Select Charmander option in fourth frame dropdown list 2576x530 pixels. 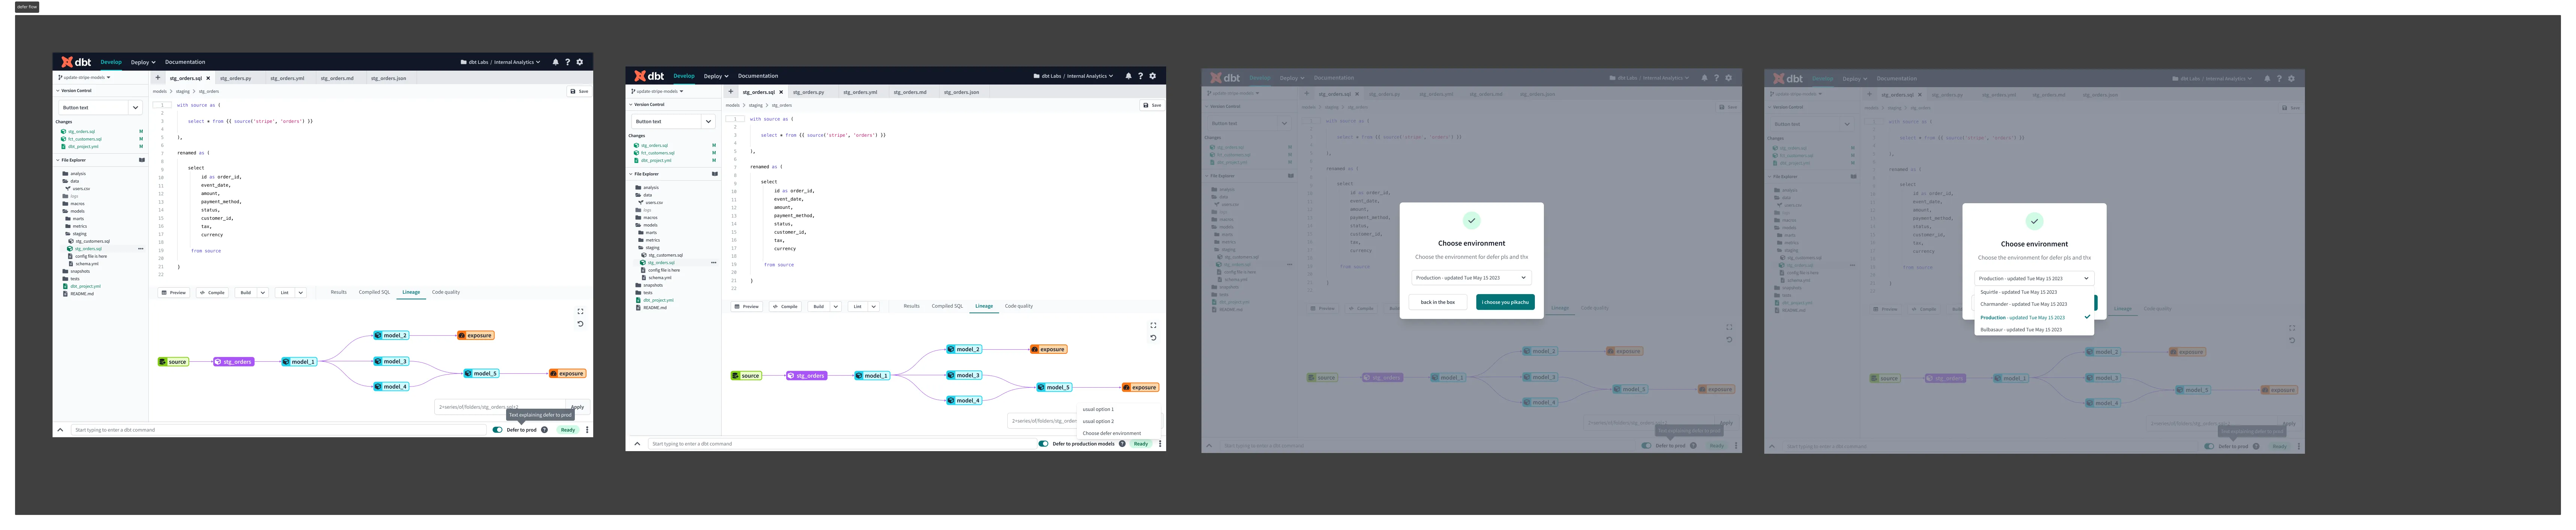point(2033,304)
